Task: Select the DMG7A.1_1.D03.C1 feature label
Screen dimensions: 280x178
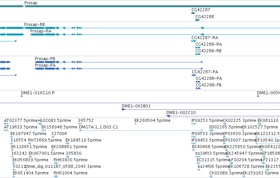Action: coord(98,127)
